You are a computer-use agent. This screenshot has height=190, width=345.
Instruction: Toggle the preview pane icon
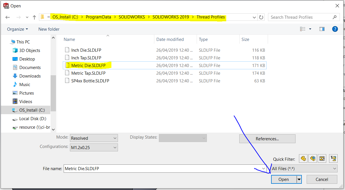click(322, 29)
